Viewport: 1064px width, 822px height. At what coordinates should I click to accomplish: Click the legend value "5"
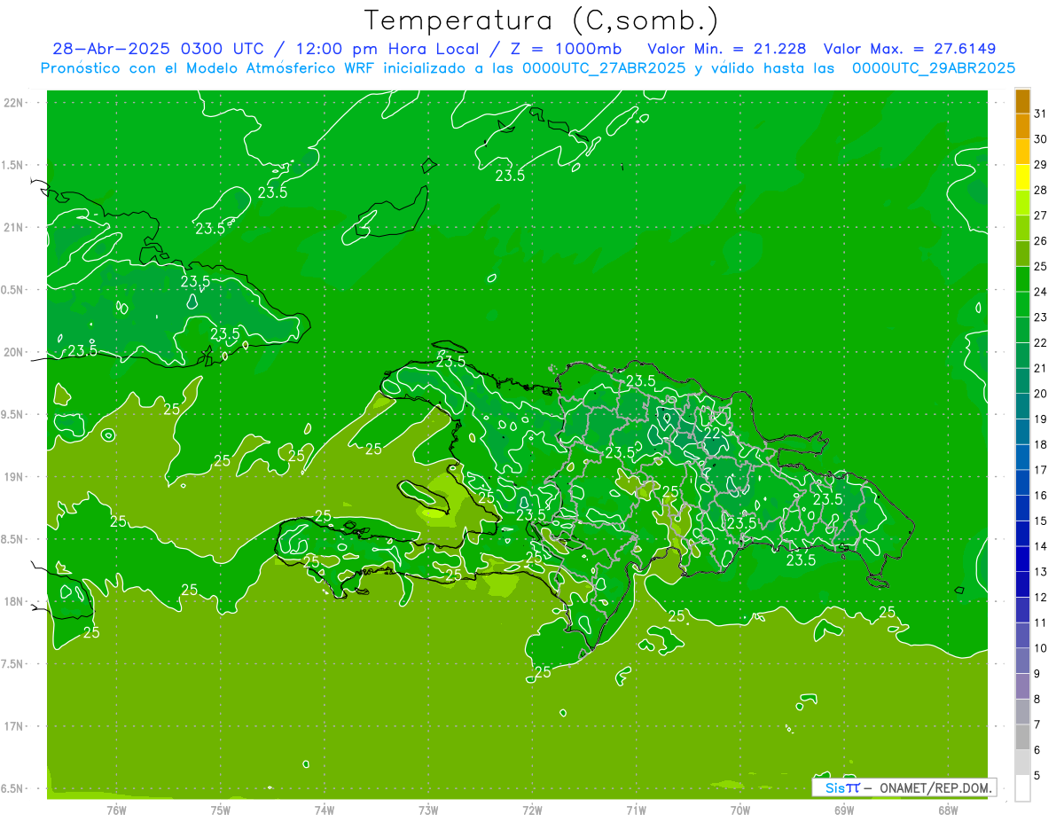click(1038, 776)
